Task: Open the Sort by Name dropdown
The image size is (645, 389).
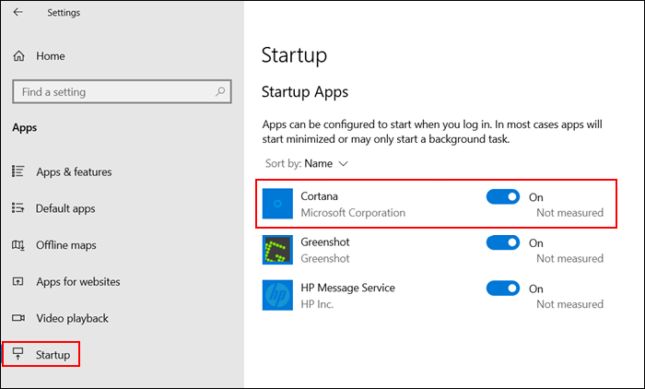Action: pos(307,163)
